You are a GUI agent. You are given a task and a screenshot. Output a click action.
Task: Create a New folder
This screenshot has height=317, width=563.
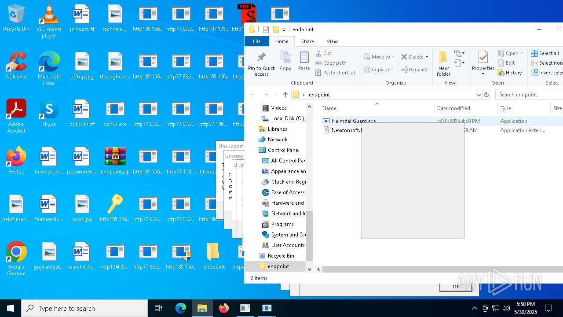pos(443,63)
